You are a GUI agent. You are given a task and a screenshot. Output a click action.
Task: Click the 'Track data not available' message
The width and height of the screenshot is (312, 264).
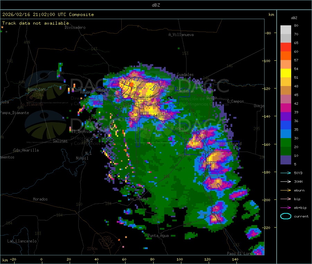pos(36,23)
